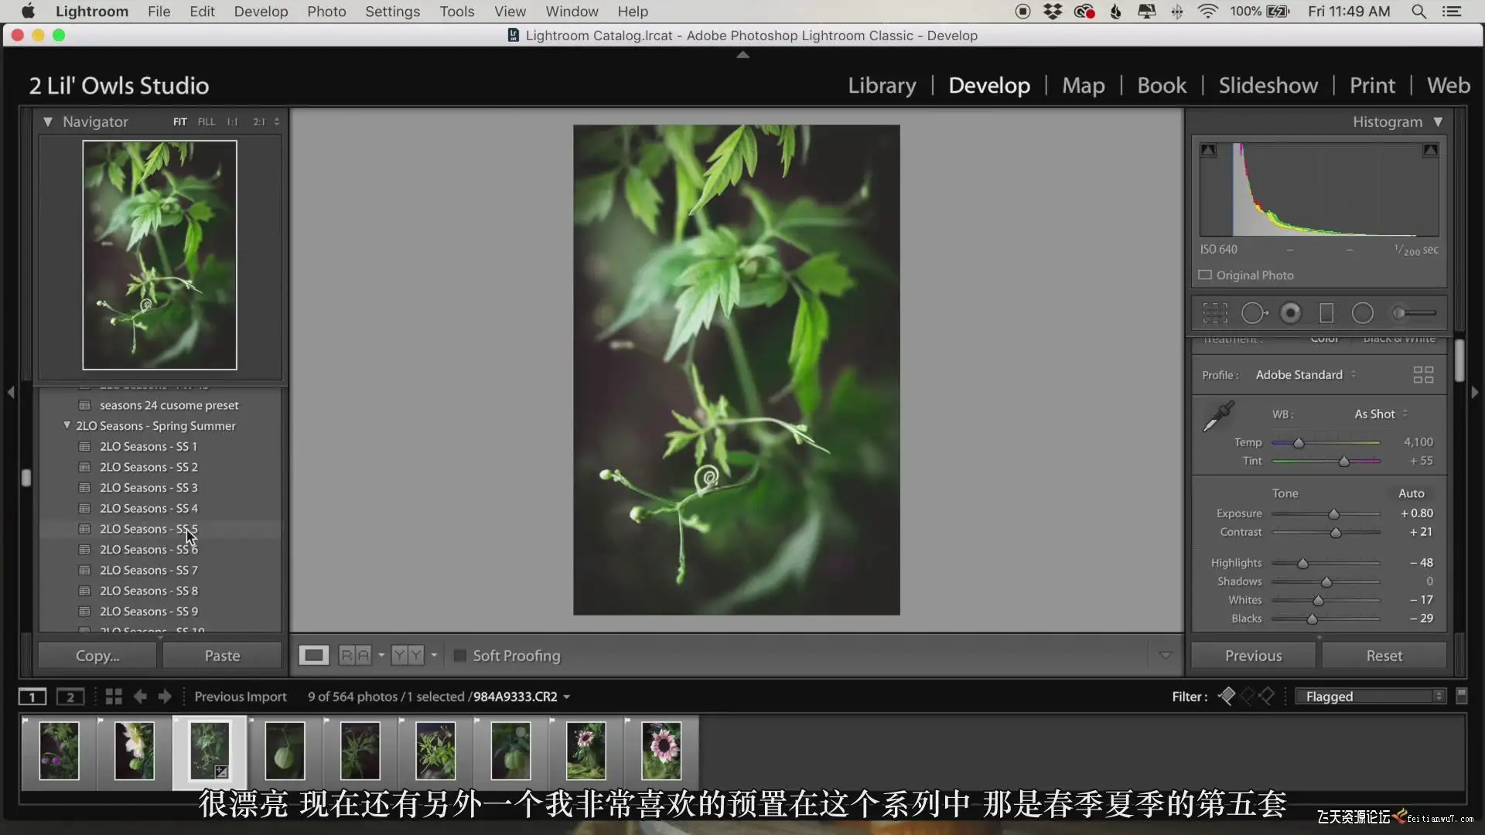Collapse the Navigator panel
The height and width of the screenshot is (835, 1485).
tap(48, 121)
